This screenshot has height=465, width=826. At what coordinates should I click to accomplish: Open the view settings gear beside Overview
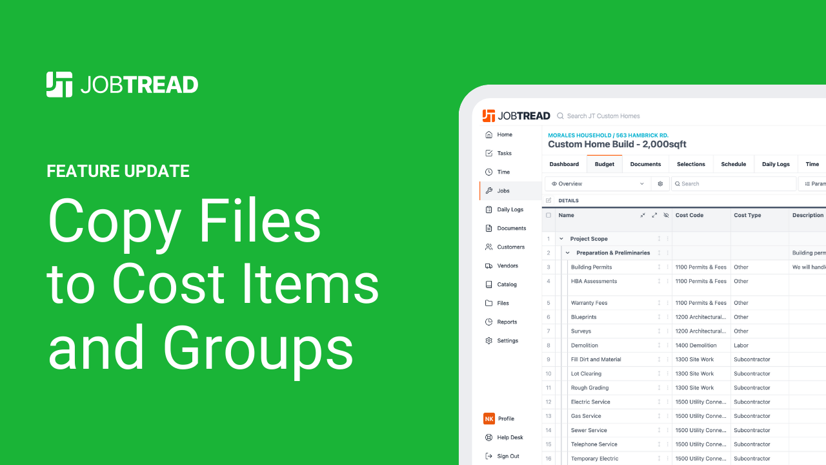[x=660, y=183]
